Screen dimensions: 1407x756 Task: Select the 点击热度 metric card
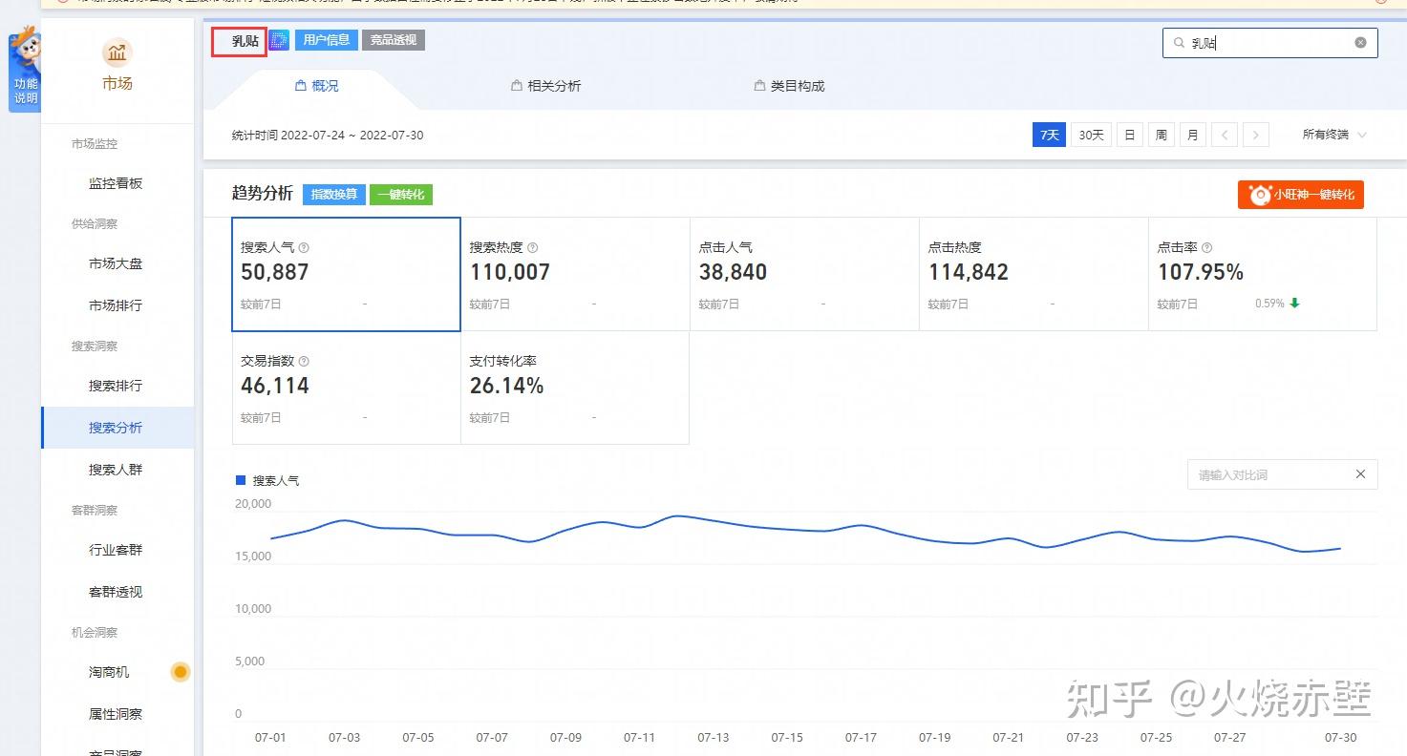(x=1034, y=275)
